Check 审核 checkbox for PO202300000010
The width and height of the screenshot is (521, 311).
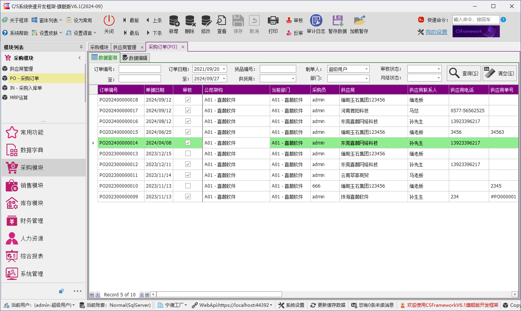click(188, 186)
